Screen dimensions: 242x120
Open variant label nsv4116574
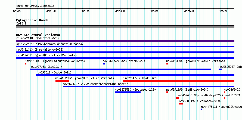232,95
